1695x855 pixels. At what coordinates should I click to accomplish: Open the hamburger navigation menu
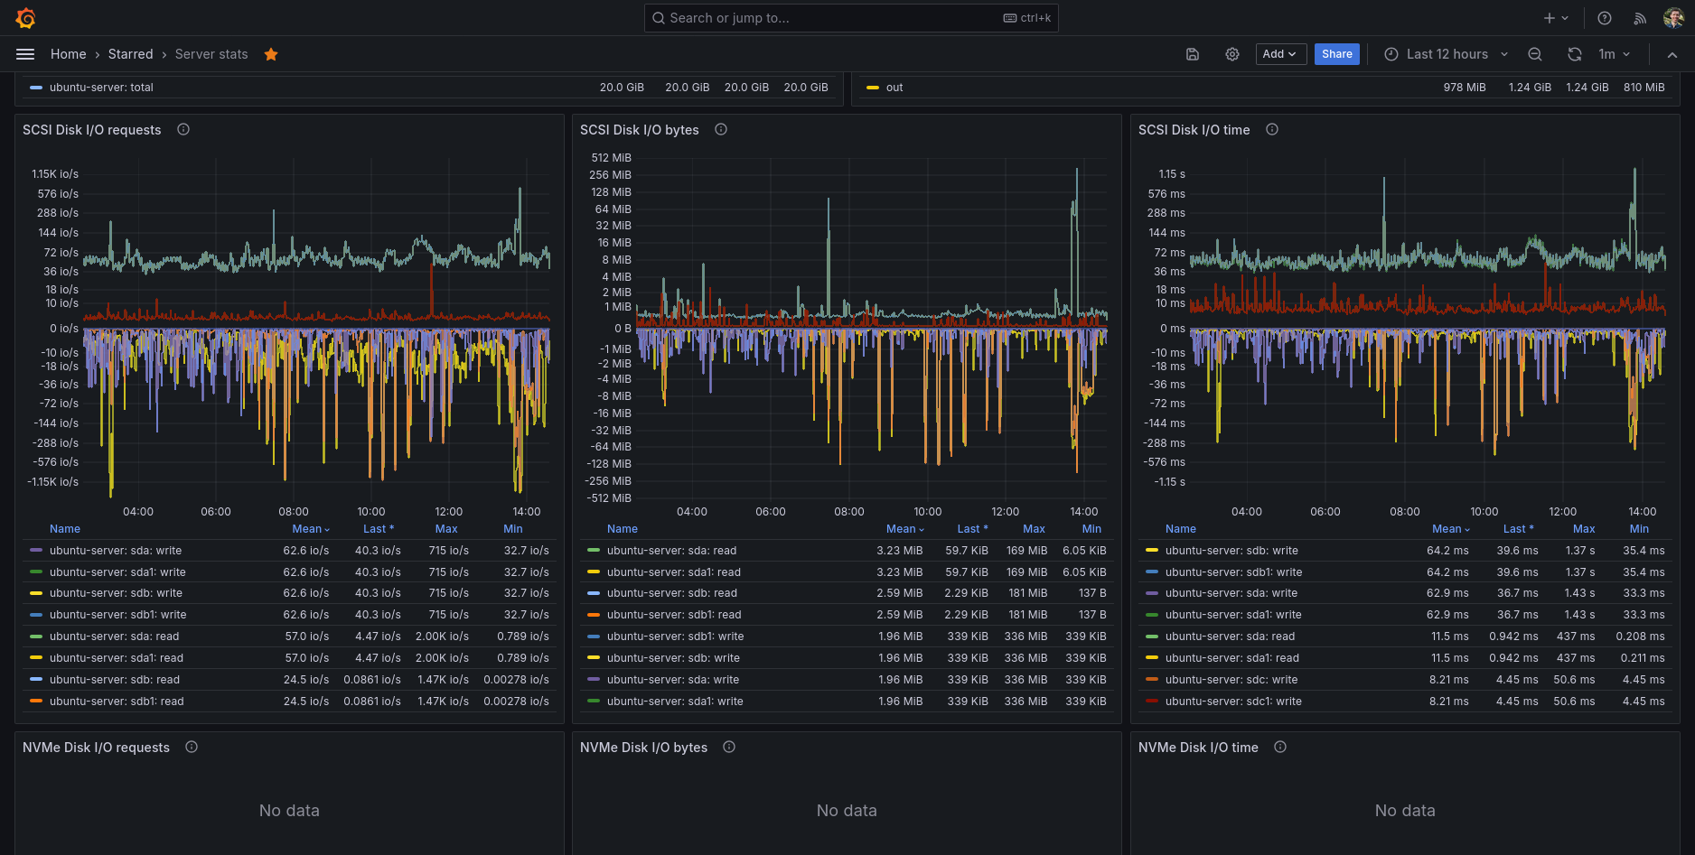[25, 54]
